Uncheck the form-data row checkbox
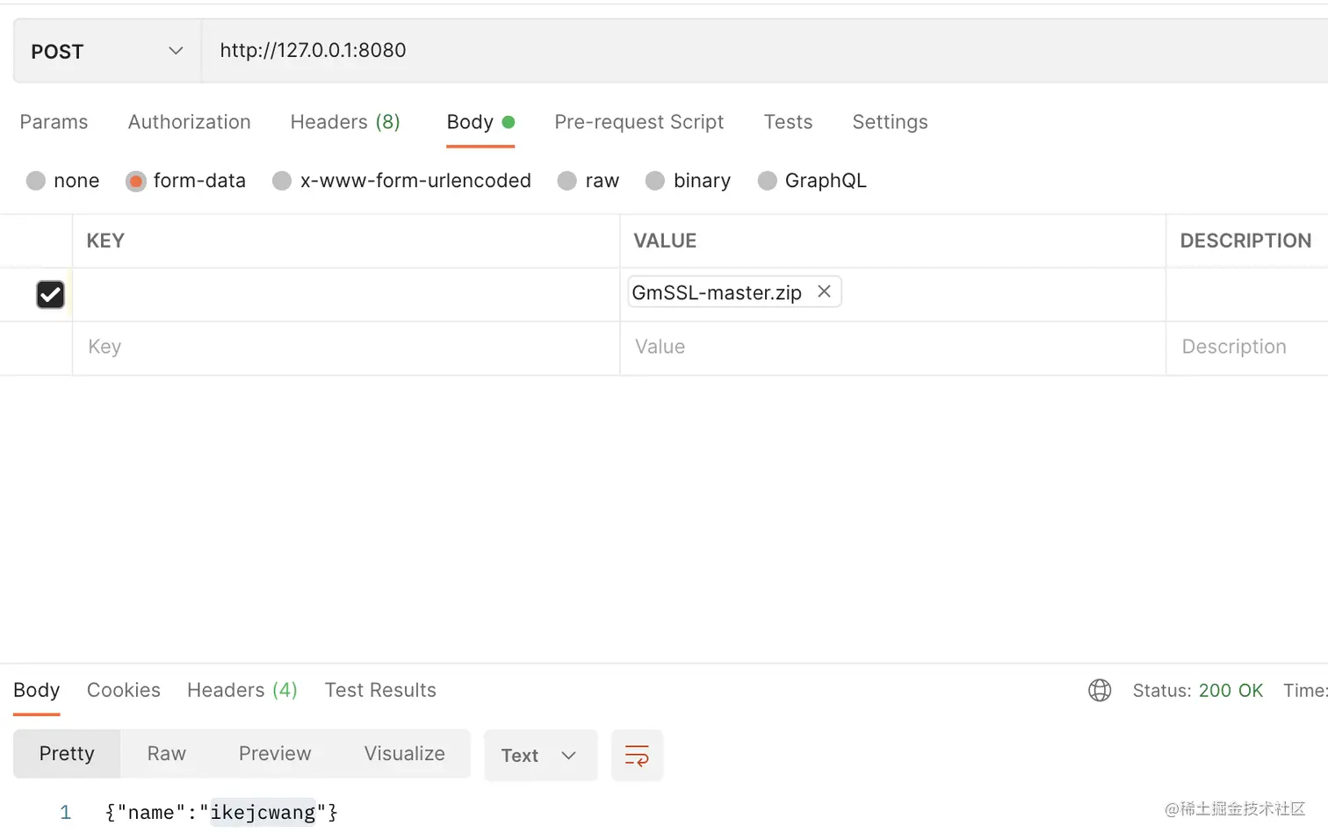The width and height of the screenshot is (1328, 840). pos(50,294)
